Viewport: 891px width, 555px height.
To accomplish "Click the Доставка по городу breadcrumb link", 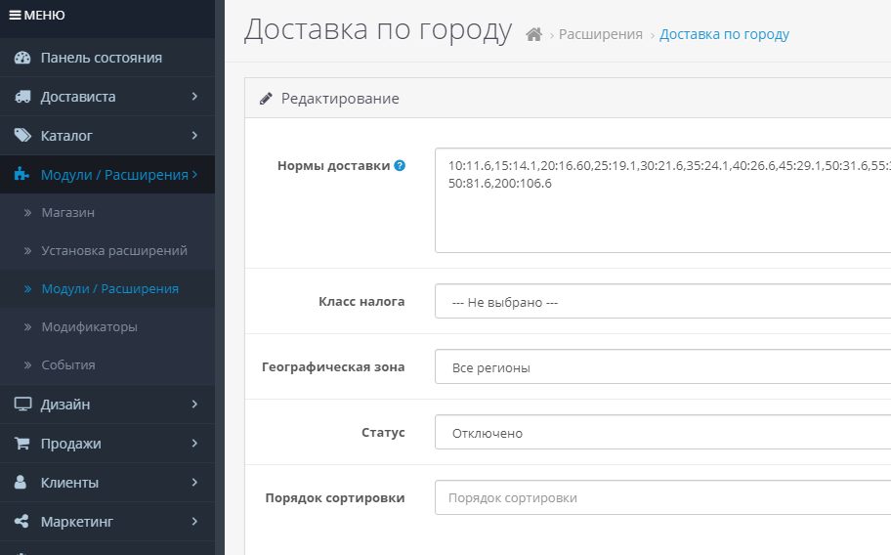I will (724, 35).
